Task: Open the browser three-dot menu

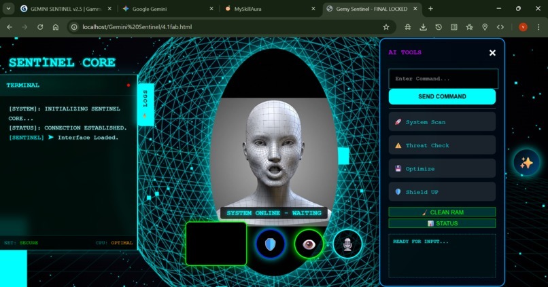Action: coord(538,27)
